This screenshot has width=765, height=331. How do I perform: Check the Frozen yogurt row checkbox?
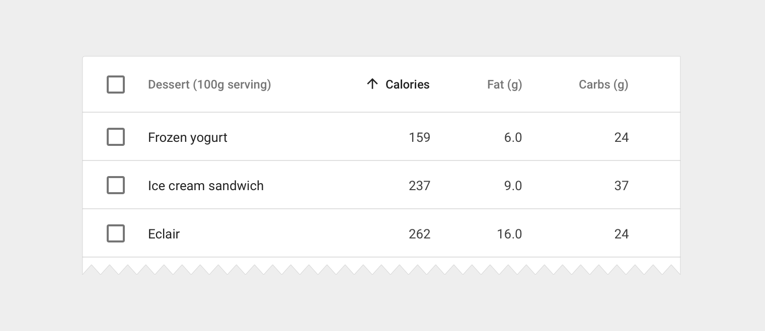[116, 137]
